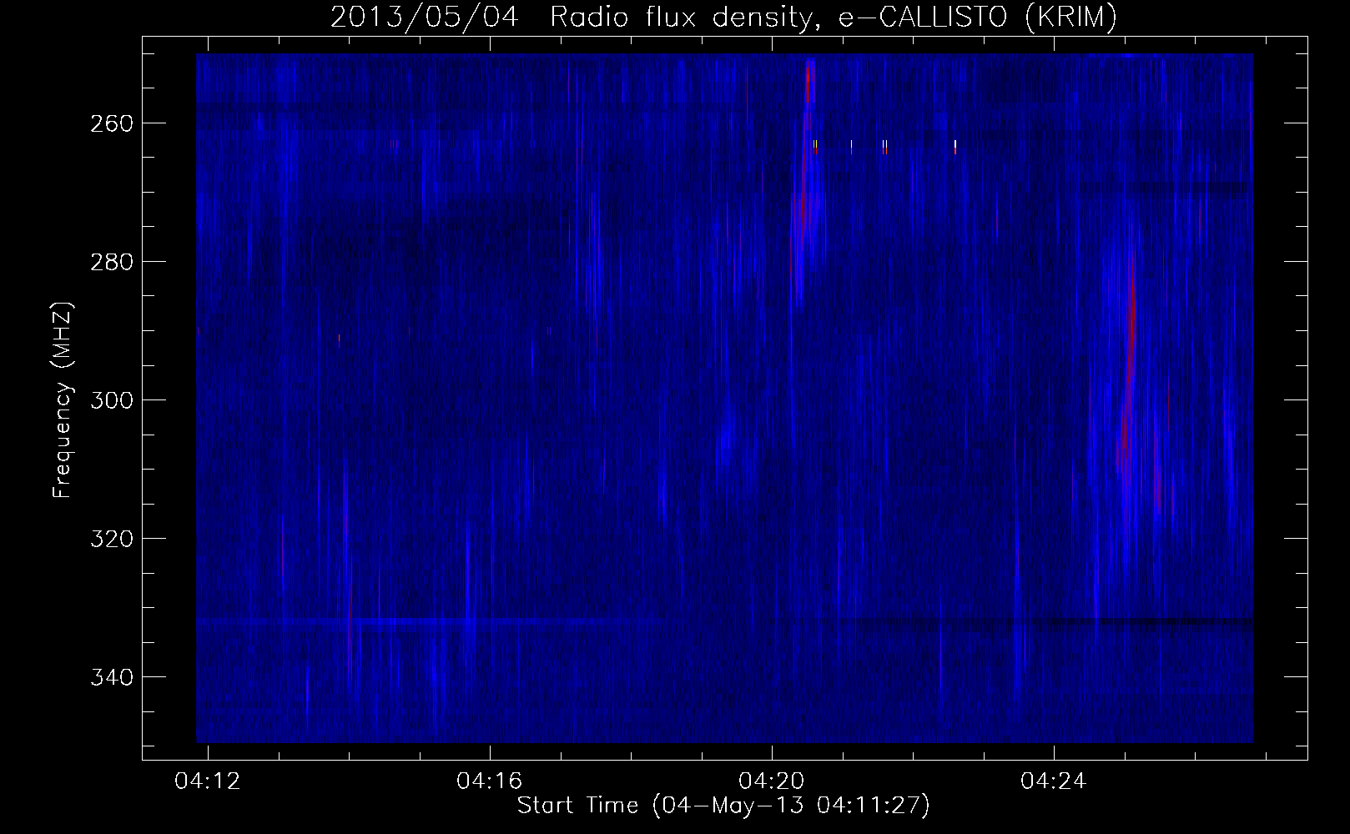Viewport: 1350px width, 834px height.
Task: Click the 'Frequency (MHZ)' axis label
Action: point(63,399)
